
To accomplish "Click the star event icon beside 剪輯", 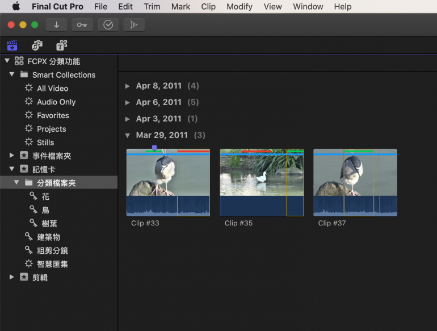I will point(24,277).
